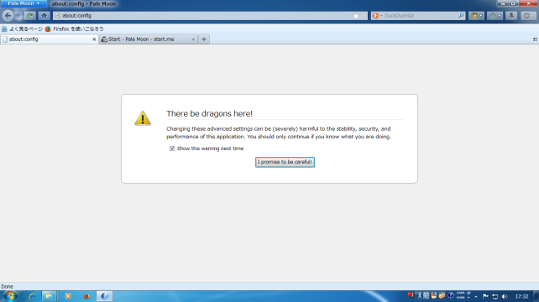
Task: Open a new tab with plus button
Action: click(x=204, y=39)
